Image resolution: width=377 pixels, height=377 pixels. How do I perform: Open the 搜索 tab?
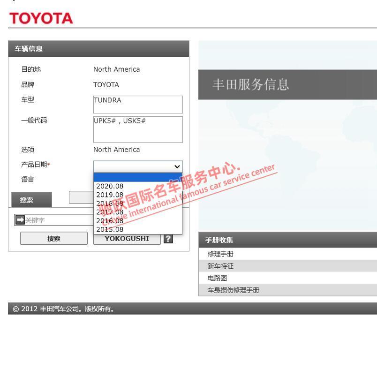[31, 200]
